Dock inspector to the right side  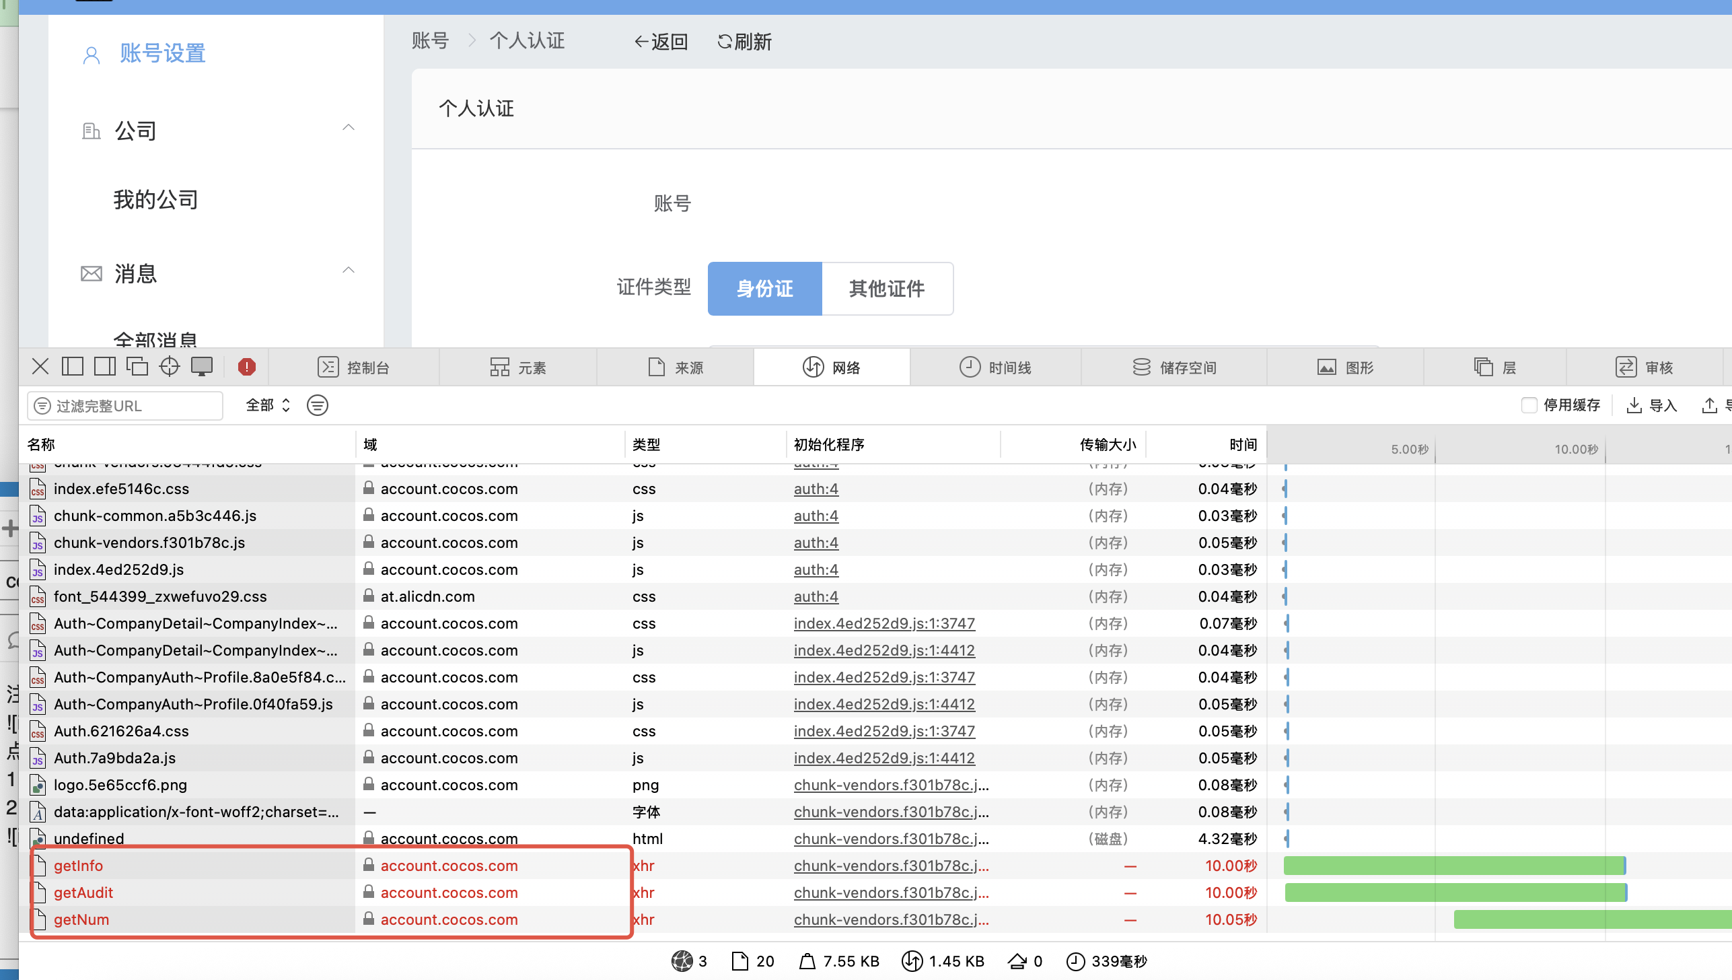pos(104,367)
